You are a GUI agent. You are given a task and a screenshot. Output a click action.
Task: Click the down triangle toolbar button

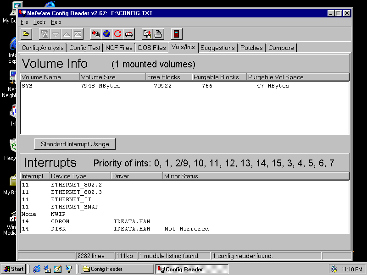56,34
